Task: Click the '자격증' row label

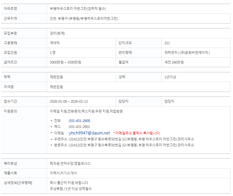Action: 9,87
